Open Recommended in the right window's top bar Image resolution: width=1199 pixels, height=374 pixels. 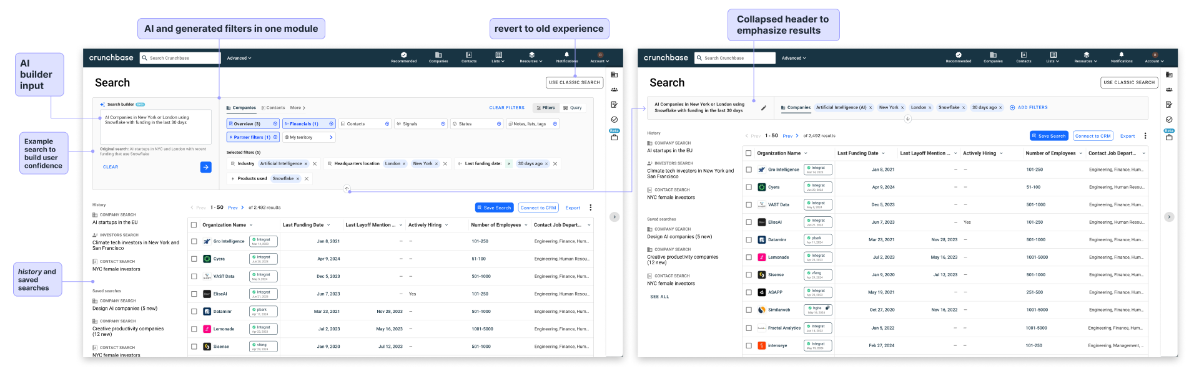point(959,57)
